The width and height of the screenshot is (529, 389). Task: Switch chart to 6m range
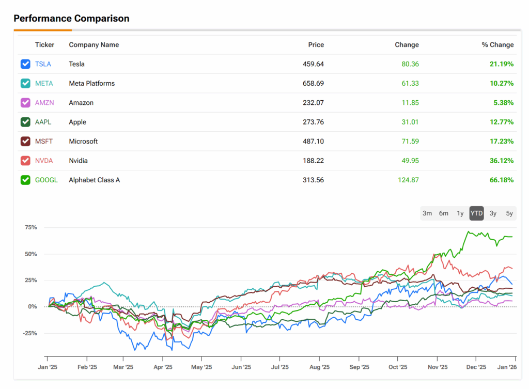(444, 213)
